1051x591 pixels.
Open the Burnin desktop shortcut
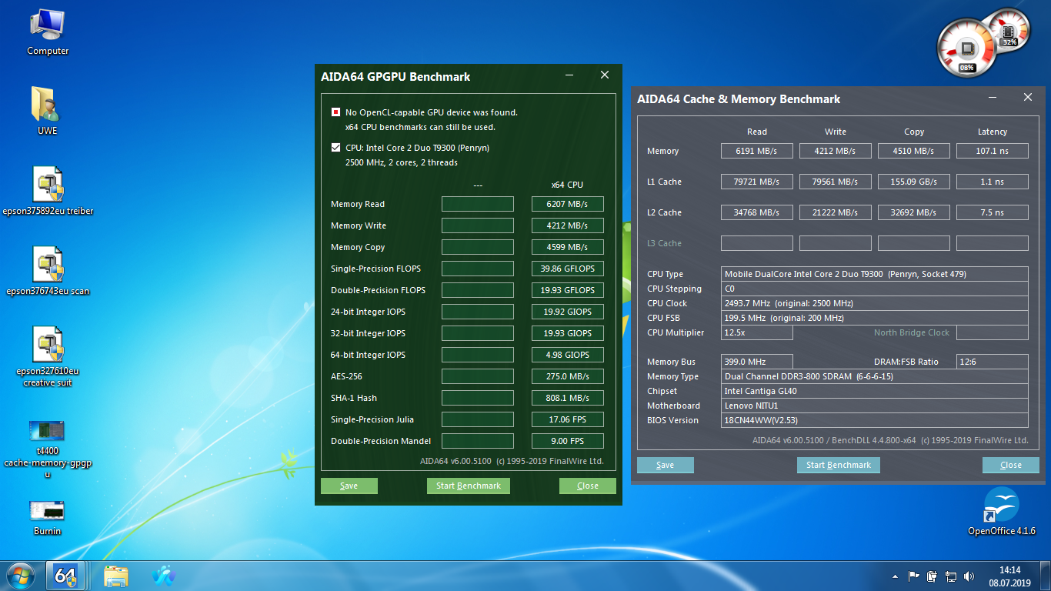pyautogui.click(x=46, y=509)
